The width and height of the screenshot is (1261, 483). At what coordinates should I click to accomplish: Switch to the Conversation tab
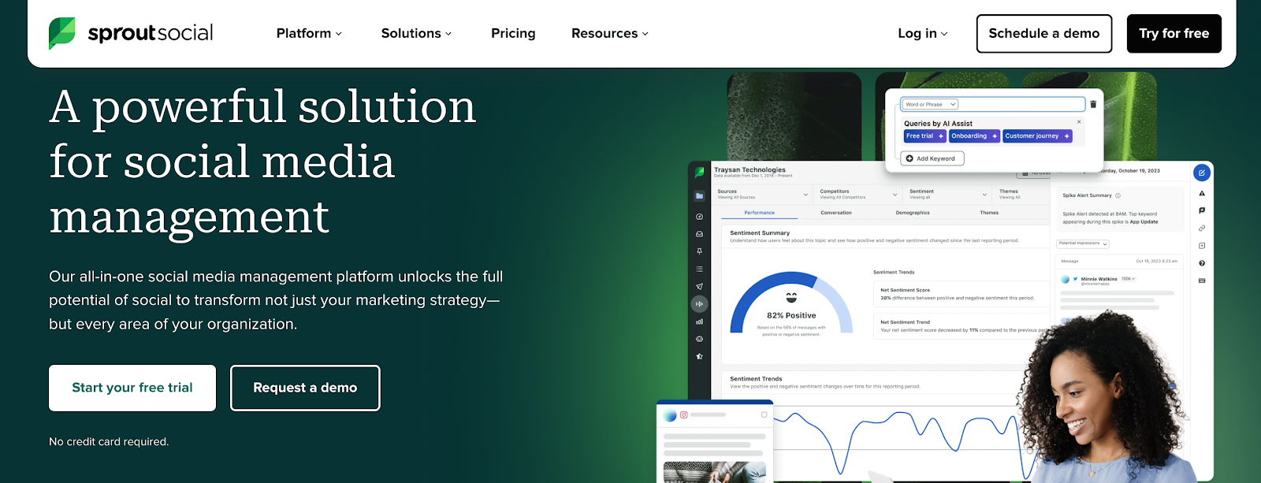click(836, 213)
